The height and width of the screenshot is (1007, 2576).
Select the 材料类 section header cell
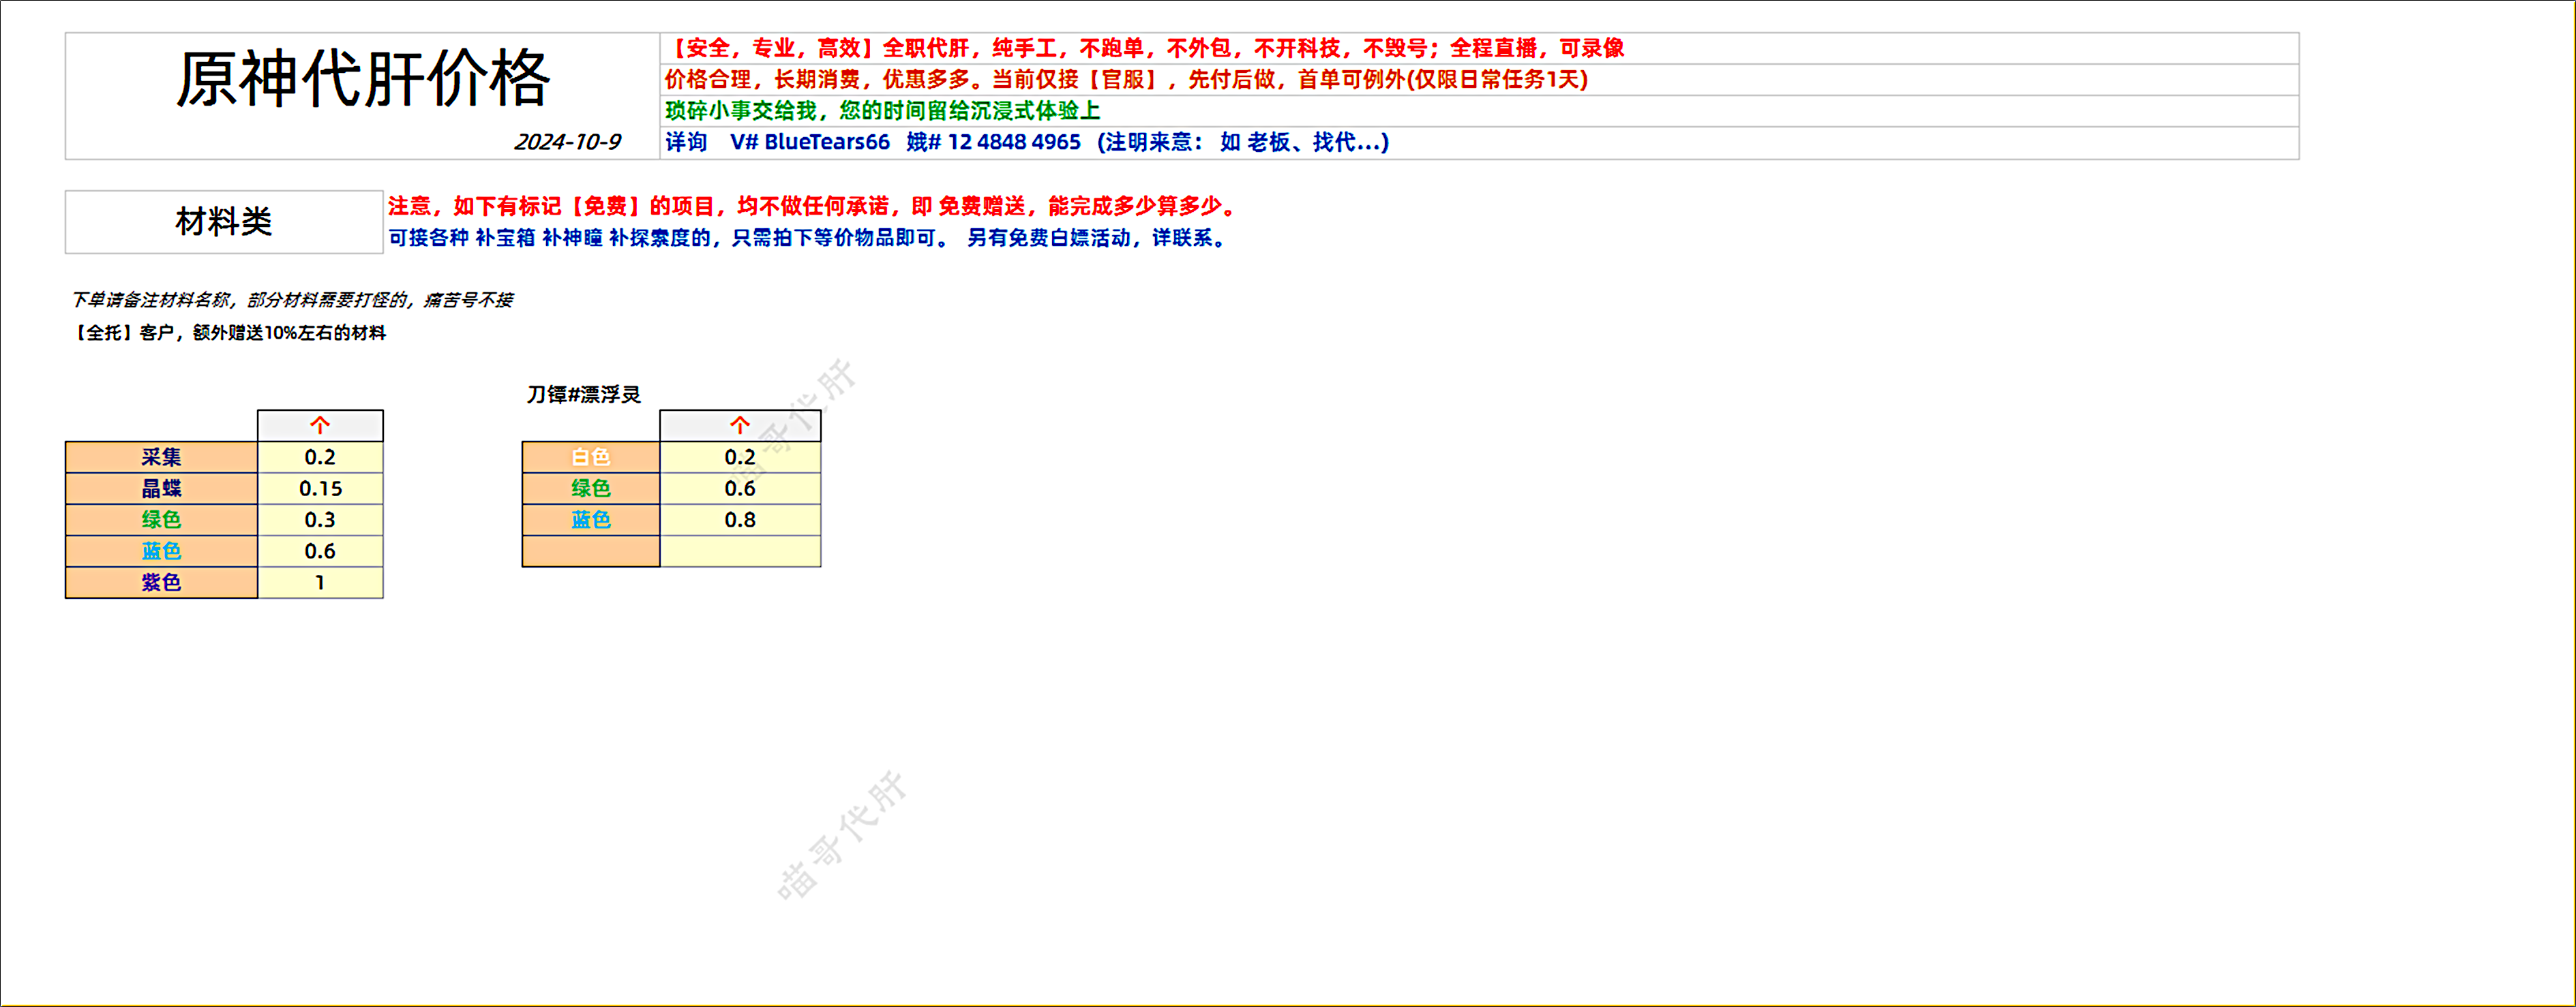click(x=224, y=222)
